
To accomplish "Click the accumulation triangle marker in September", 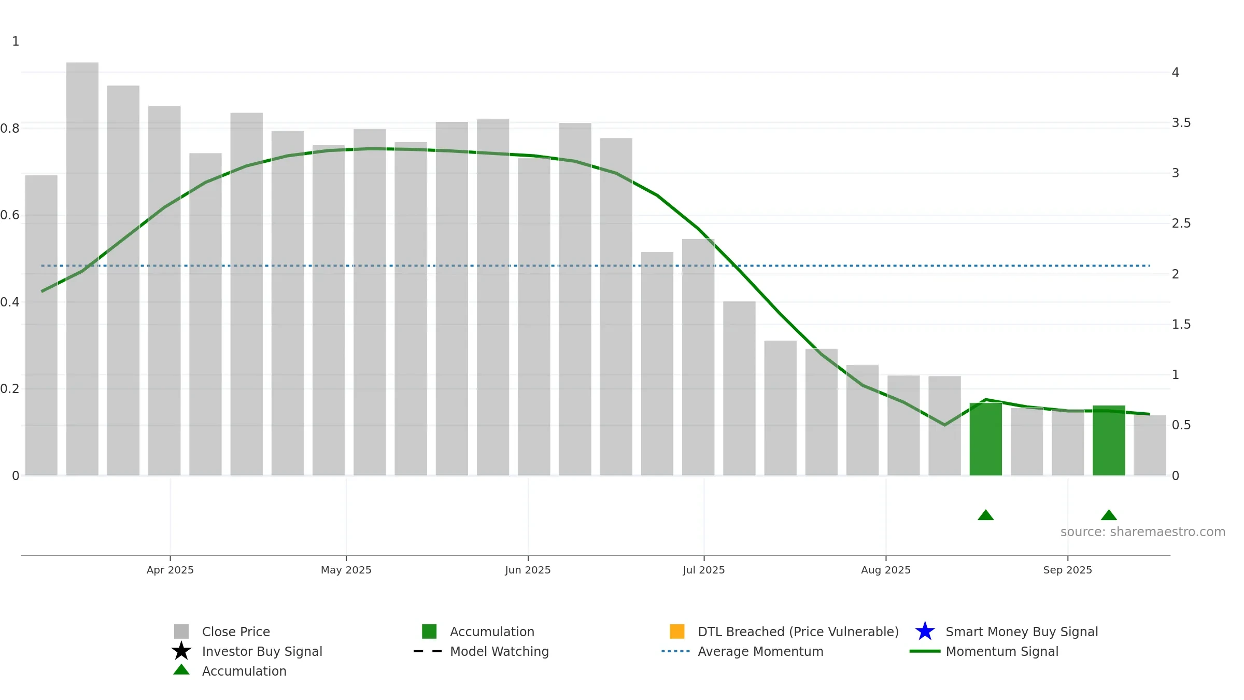I will pos(1109,515).
